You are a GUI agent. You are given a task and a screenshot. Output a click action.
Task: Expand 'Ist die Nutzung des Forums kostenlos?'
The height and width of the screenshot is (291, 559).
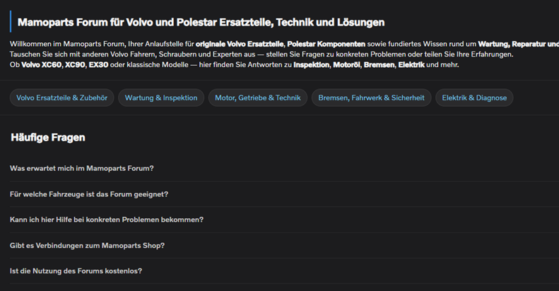(x=76, y=271)
